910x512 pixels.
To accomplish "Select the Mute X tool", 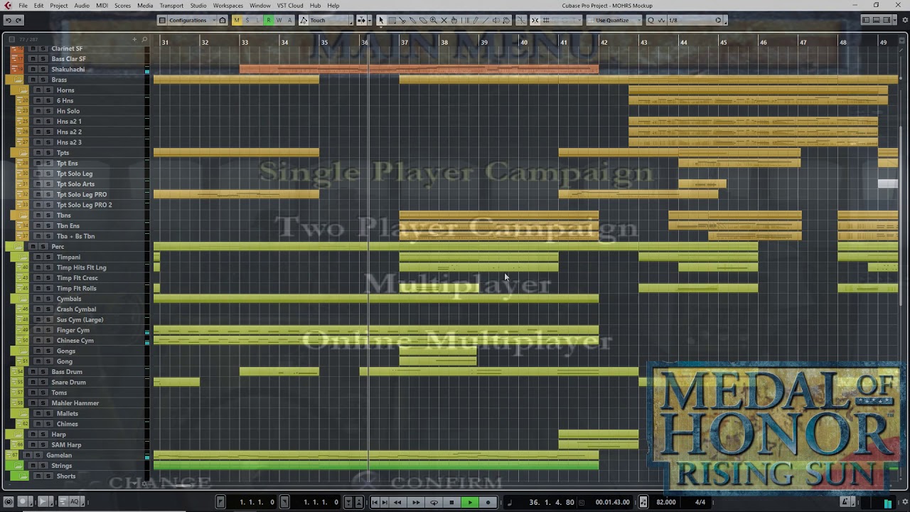I will [x=444, y=20].
